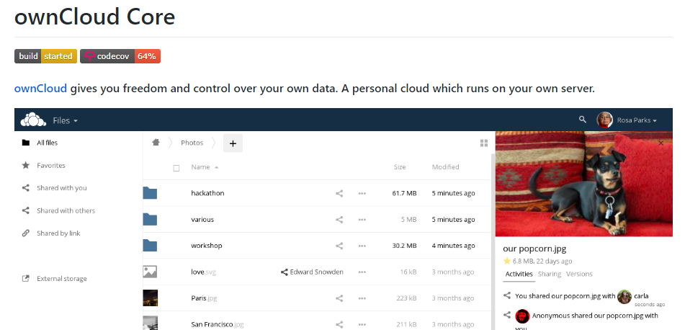Toggle favorite star for our popcorn.jpg
The height and width of the screenshot is (330, 685).
coord(507,261)
